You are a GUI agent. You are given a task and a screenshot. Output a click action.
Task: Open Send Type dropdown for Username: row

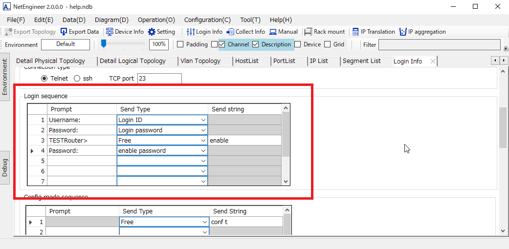203,120
